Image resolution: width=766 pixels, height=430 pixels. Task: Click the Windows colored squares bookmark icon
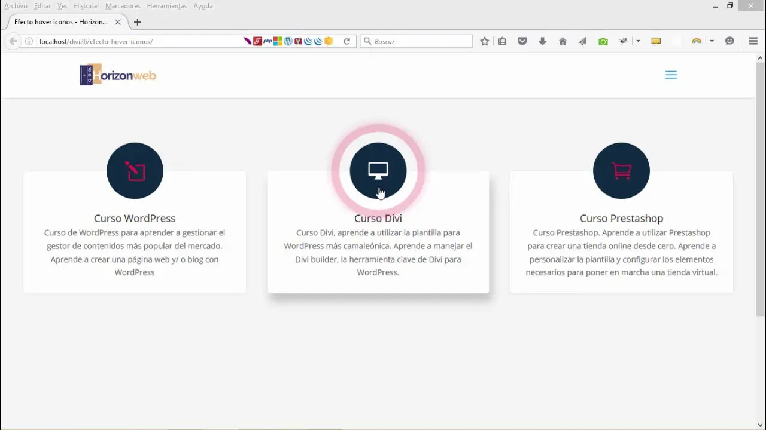(278, 41)
